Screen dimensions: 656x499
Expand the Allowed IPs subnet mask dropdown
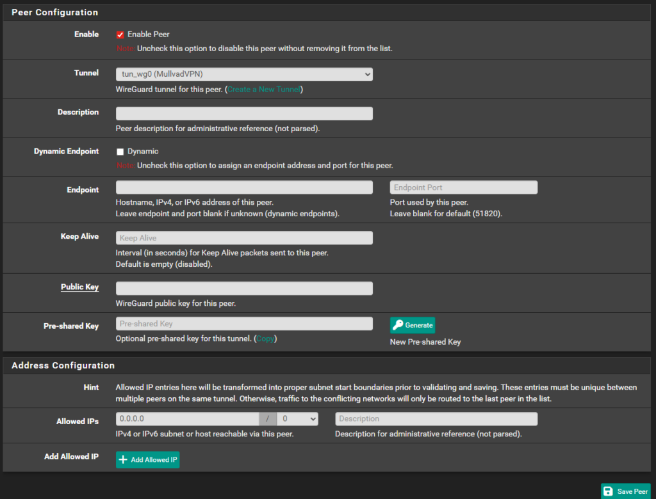pos(297,419)
